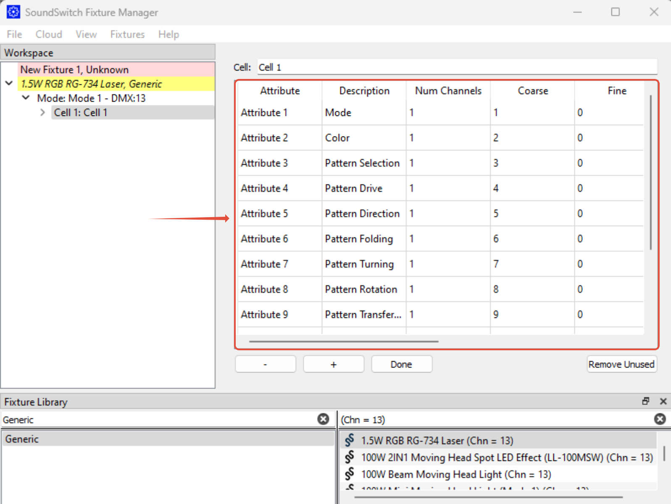Select the Color description cell
Viewport: 671px width, 504px height.
click(364, 138)
